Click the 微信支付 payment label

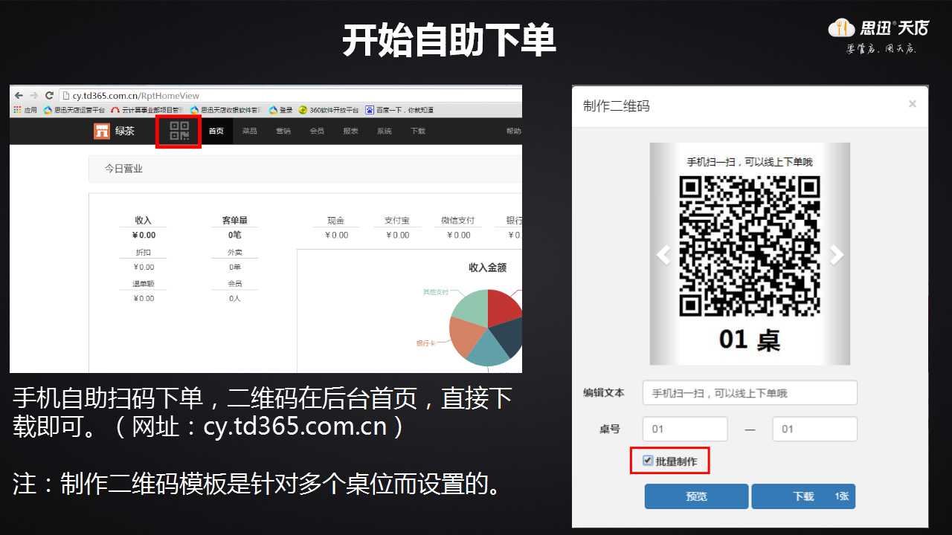(x=457, y=221)
